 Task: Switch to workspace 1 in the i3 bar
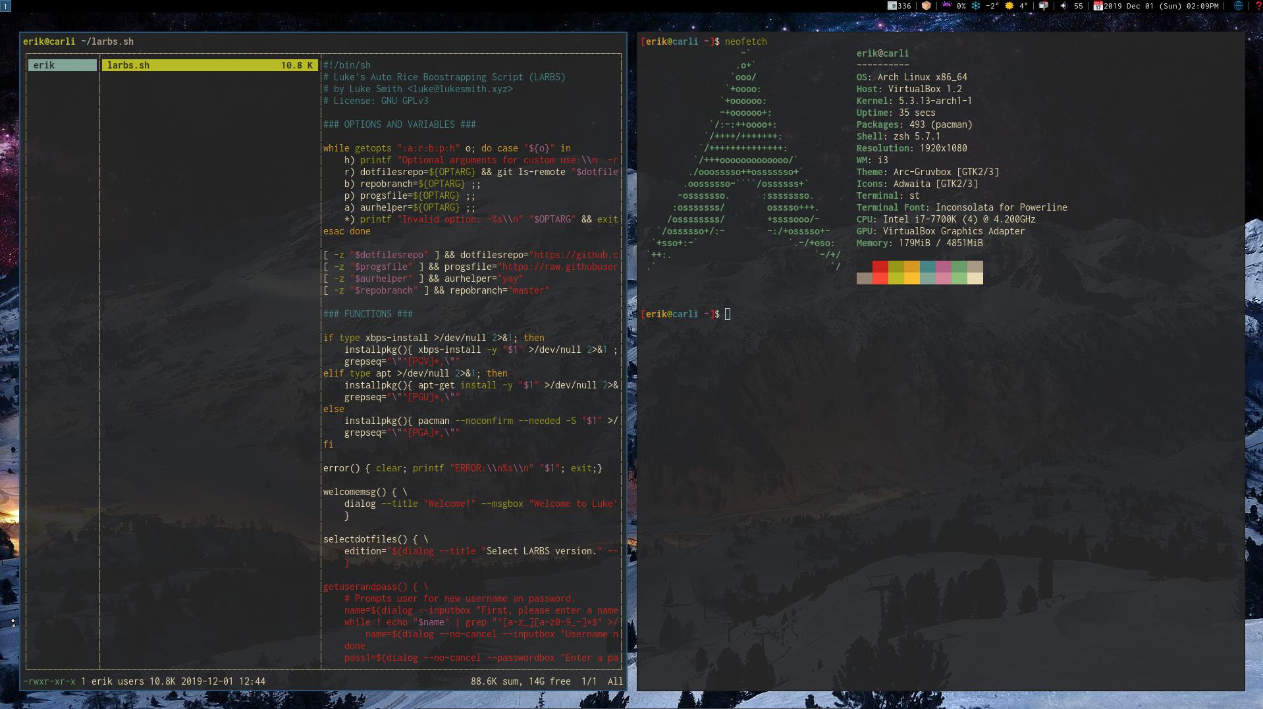coord(7,5)
